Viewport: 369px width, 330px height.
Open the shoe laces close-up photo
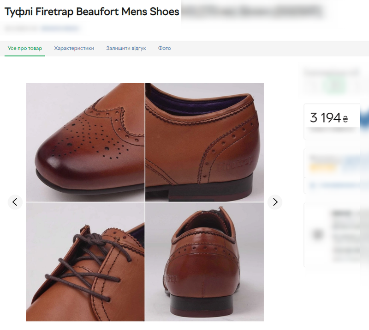point(85,262)
